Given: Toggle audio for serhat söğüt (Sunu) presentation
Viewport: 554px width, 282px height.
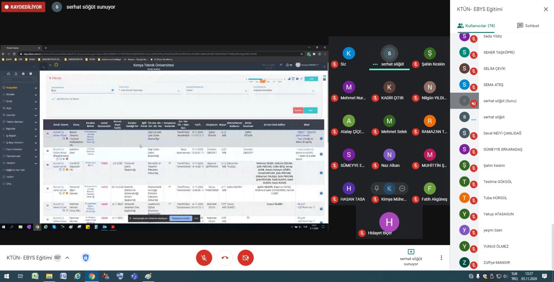Looking at the screenshot, I should pyautogui.click(x=474, y=103).
